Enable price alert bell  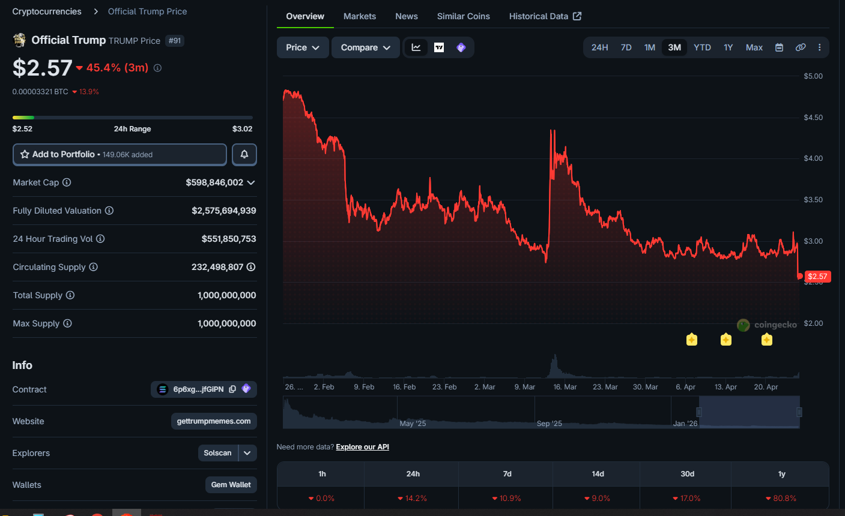pos(244,154)
